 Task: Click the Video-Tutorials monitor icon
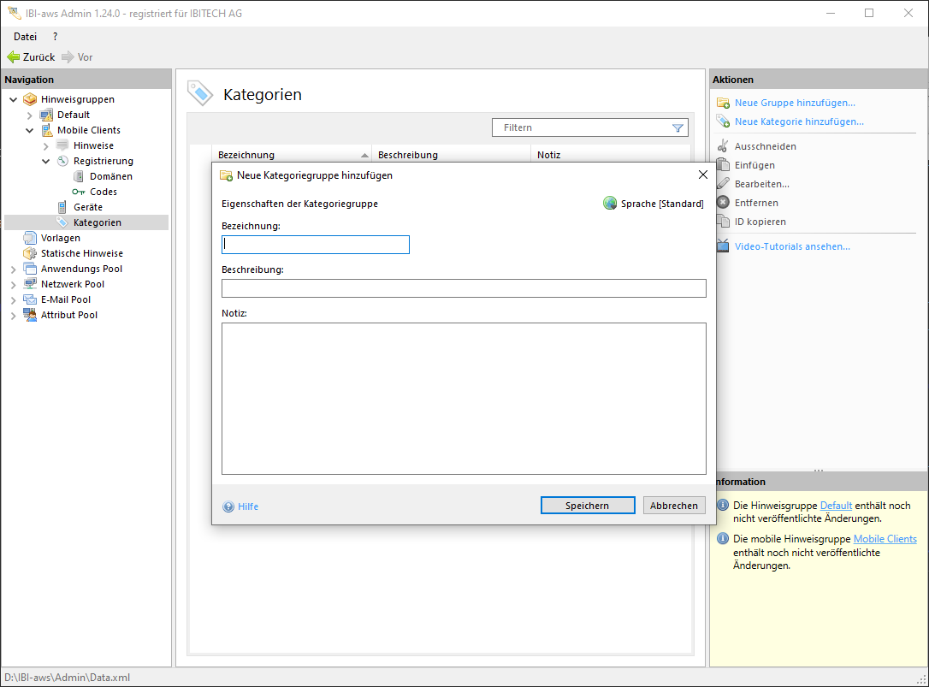[723, 246]
